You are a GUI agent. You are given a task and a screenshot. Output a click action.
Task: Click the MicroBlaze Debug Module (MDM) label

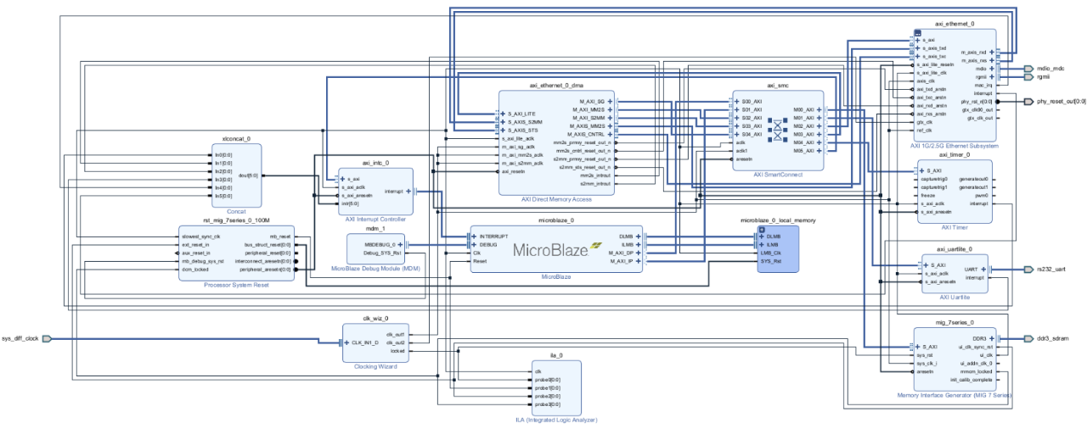click(375, 269)
